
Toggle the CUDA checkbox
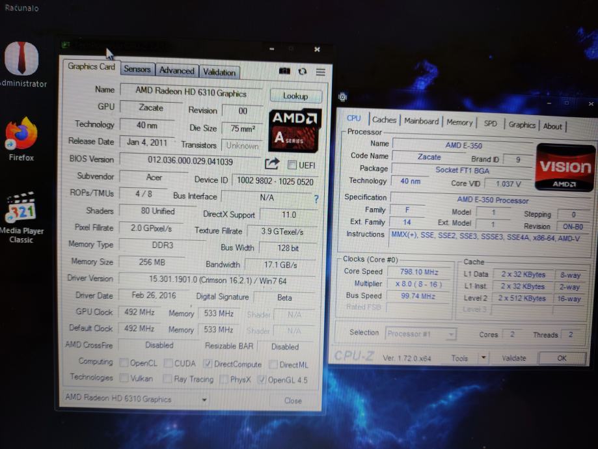tap(168, 363)
